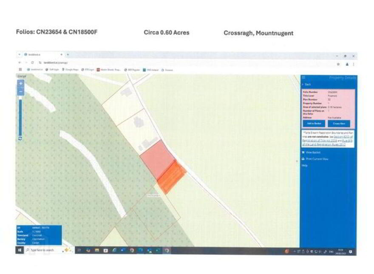Image resolution: width=374 pixels, height=274 pixels.
Task: Open the Windows Start menu
Action: point(20,250)
